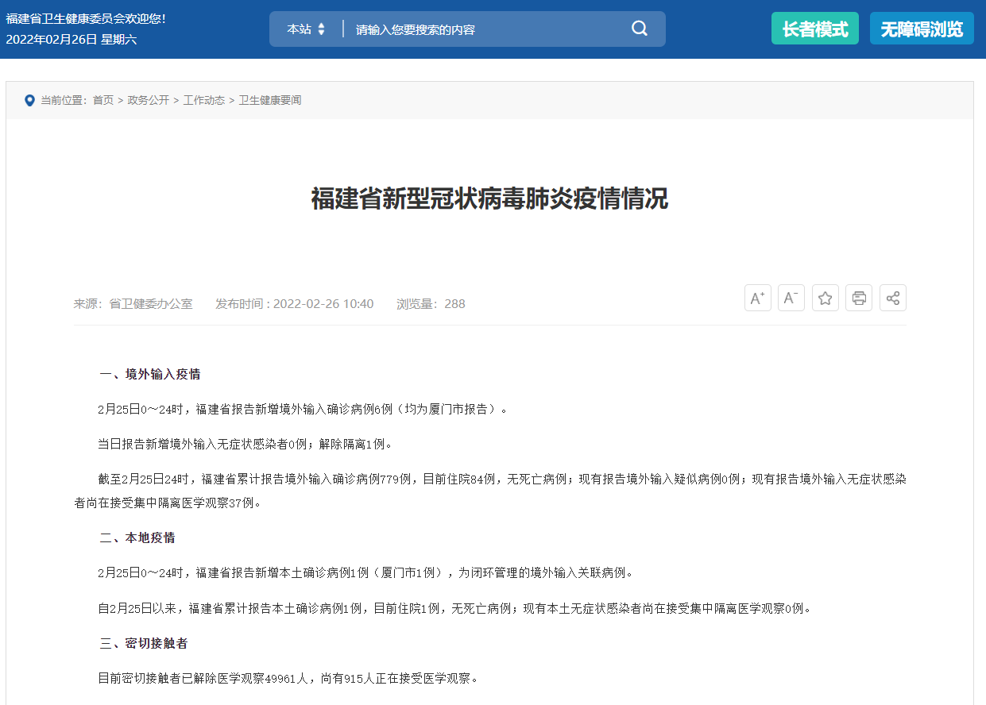The width and height of the screenshot is (986, 705).
Task: Open 政务公开 breadcrumb link
Action: 149,100
